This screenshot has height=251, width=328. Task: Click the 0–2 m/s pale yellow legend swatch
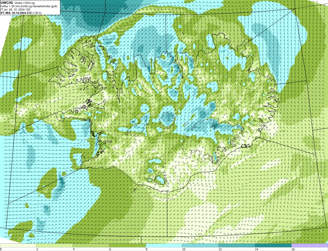[x=18, y=245]
